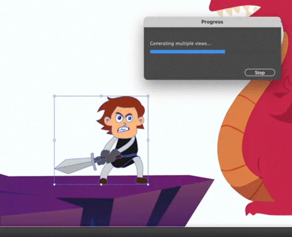Select the middle-left bounding box handle
Screen dimensions: 292x237
click(54, 140)
